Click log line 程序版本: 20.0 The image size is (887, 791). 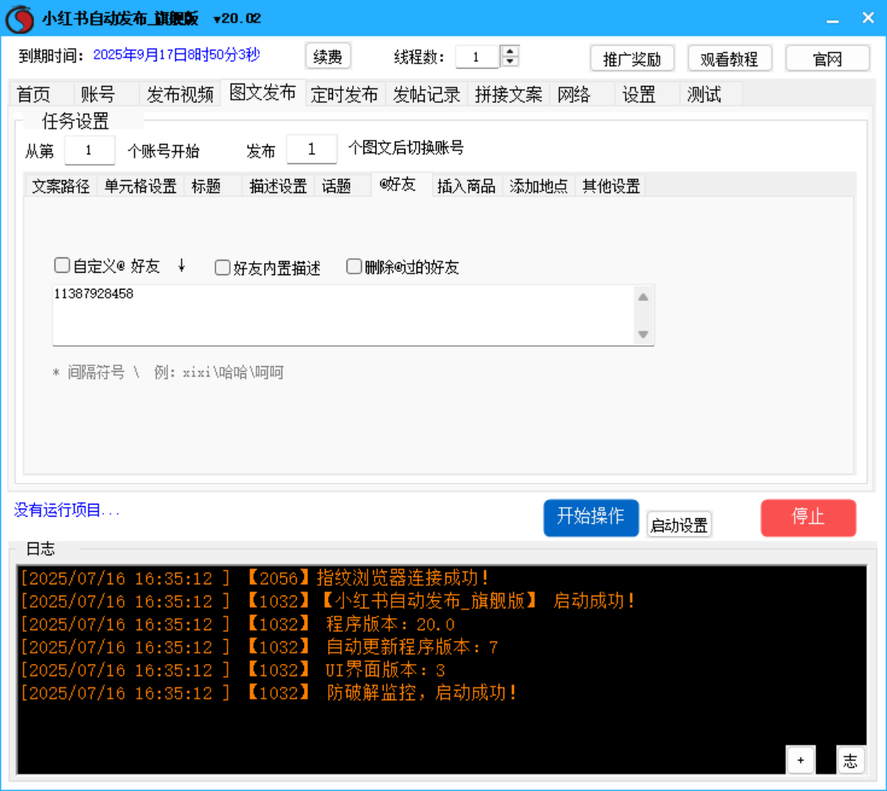(237, 624)
